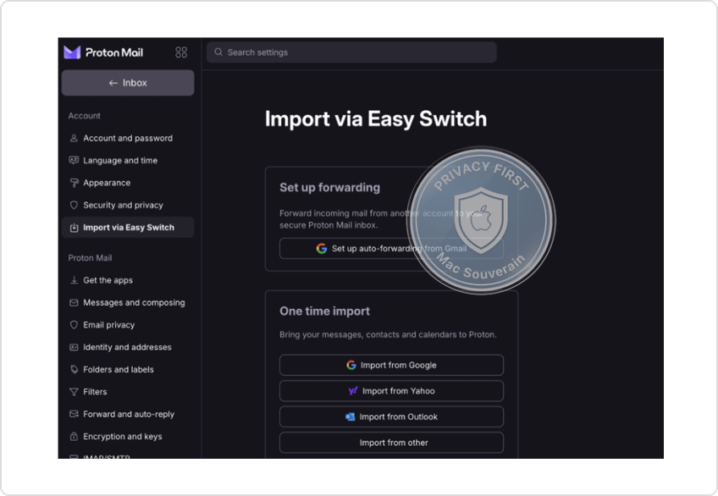Click the Google logo in auto-forwarding button
This screenshot has width=718, height=496.
point(322,249)
